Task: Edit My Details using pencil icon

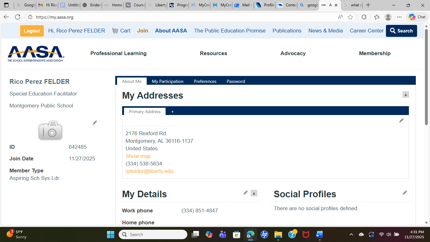Action: click(246, 193)
